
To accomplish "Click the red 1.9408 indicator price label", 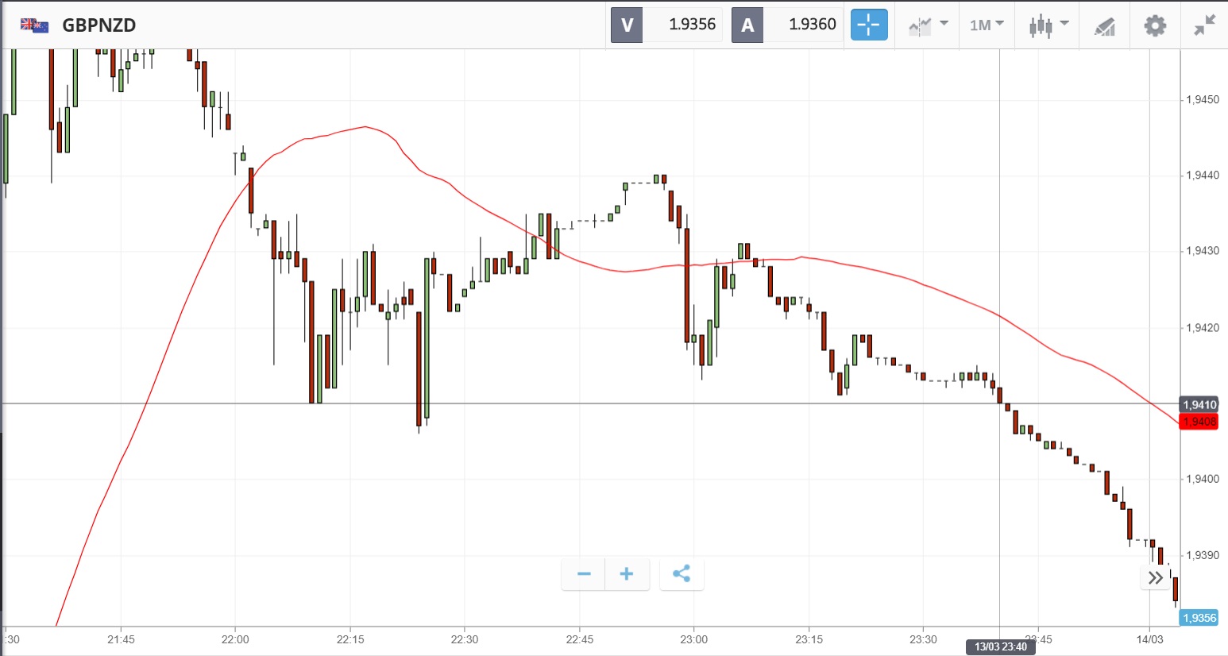I will point(1199,422).
